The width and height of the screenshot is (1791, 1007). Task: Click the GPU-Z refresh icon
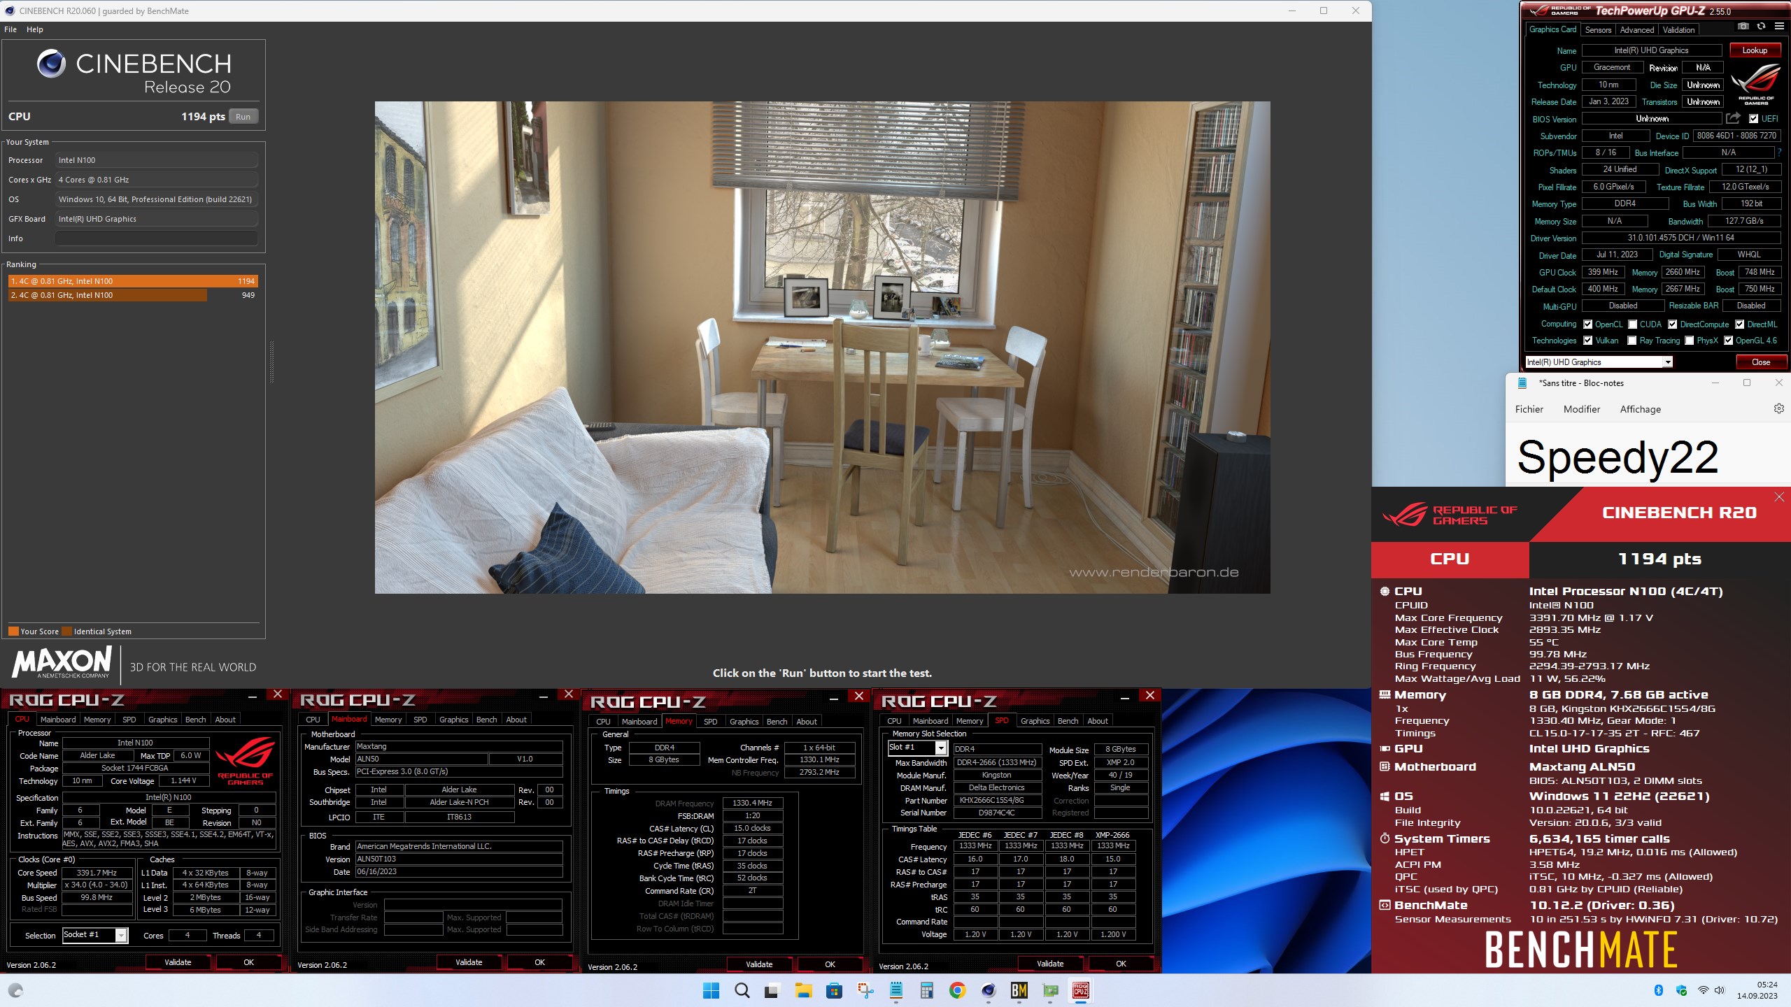(x=1761, y=27)
